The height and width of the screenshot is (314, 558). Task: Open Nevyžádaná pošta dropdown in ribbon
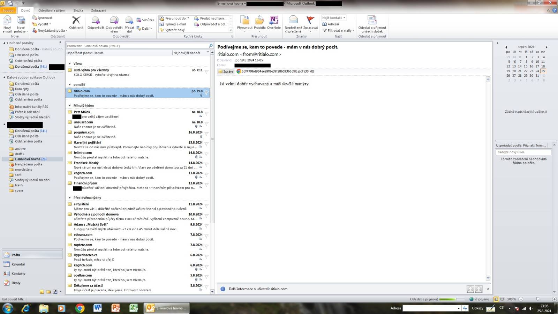[50, 30]
